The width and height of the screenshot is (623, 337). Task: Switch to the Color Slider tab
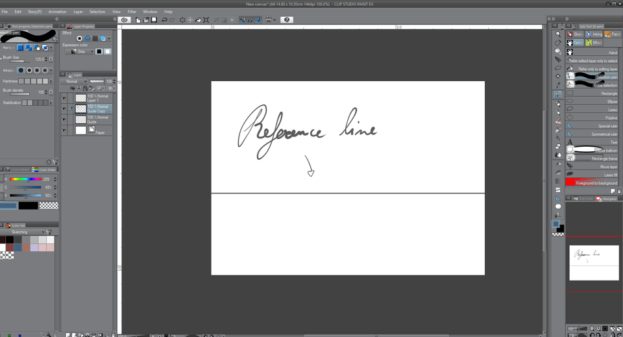pyautogui.click(x=48, y=169)
